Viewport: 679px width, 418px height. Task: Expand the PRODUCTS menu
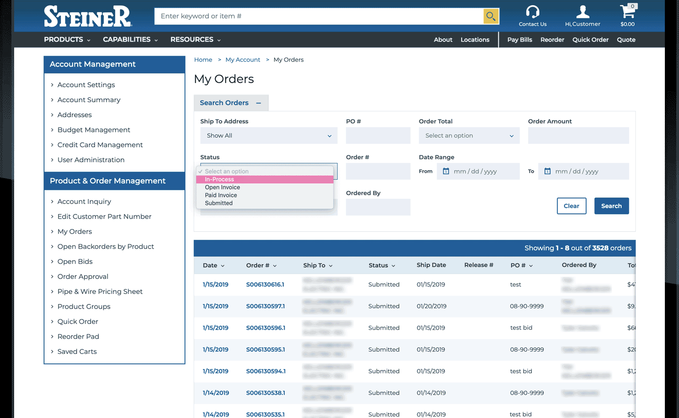coord(67,40)
